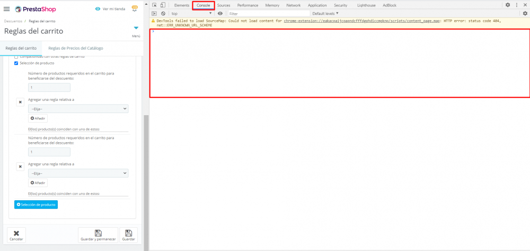Open the Memory tab in DevTools
The width and height of the screenshot is (530, 251).
272,5
